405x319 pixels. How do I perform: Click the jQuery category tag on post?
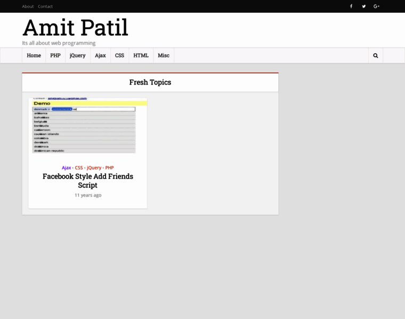point(94,168)
